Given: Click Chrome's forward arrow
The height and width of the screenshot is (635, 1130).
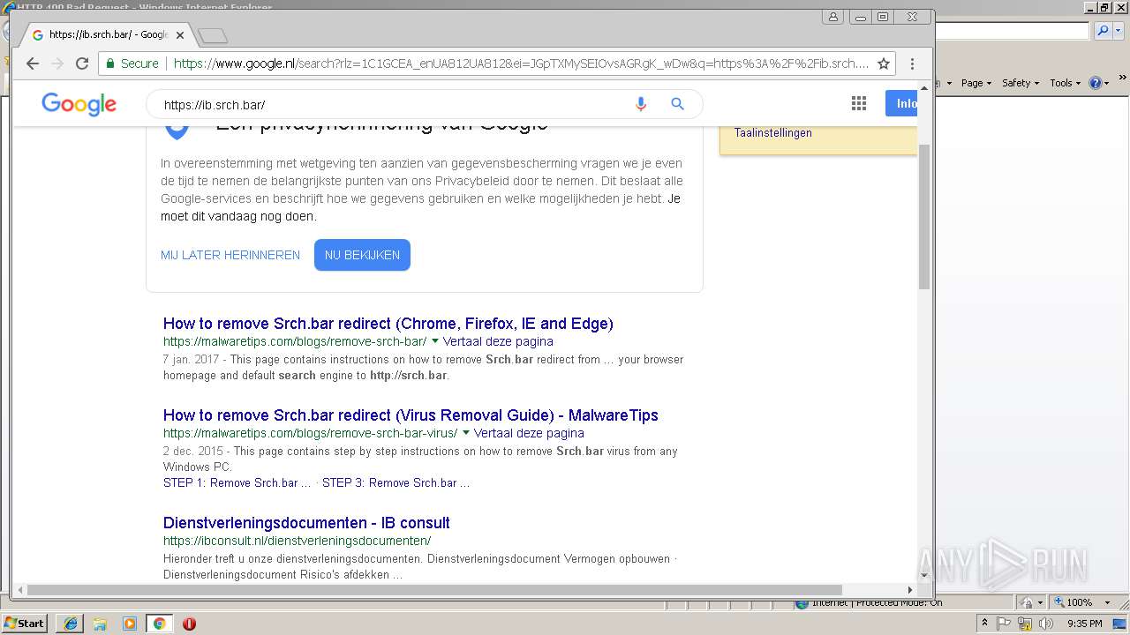Looking at the screenshot, I should (57, 63).
